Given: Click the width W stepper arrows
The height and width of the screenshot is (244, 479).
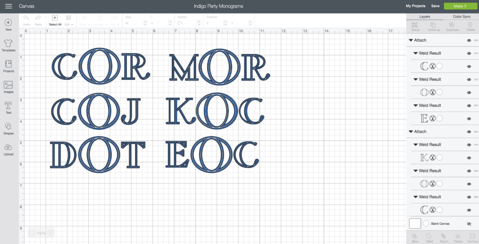Looking at the screenshot, I should (145, 23).
